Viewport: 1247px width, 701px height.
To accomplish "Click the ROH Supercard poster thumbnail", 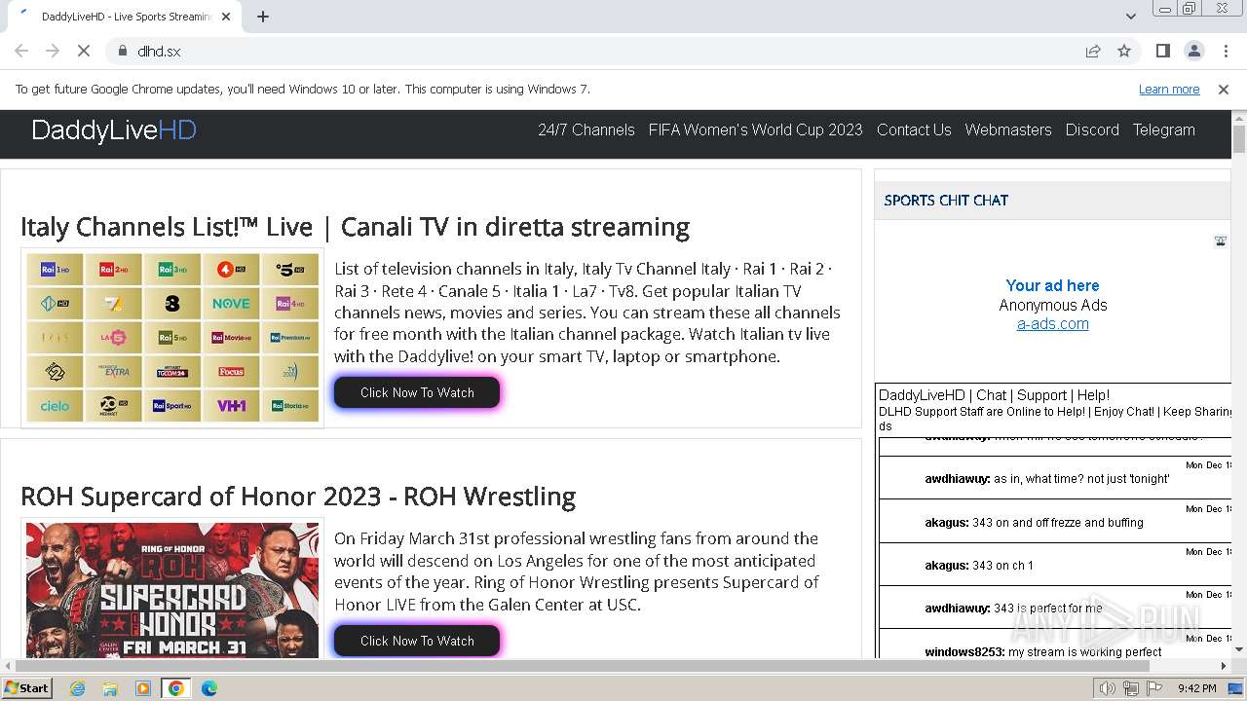I will click(172, 589).
